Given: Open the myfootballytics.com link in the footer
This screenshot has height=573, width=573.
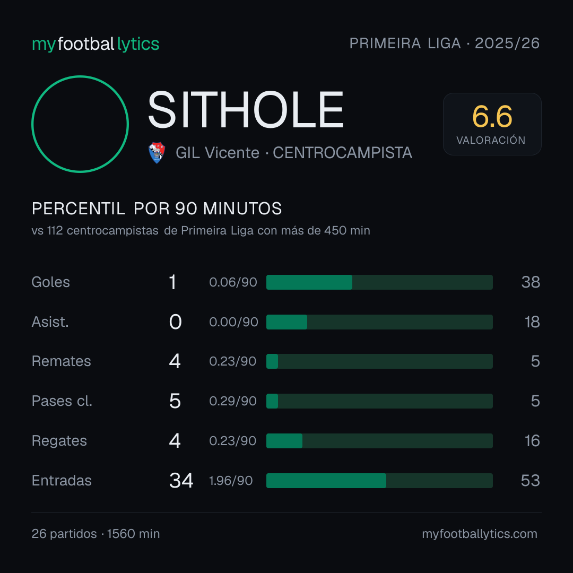Looking at the screenshot, I should (480, 534).
